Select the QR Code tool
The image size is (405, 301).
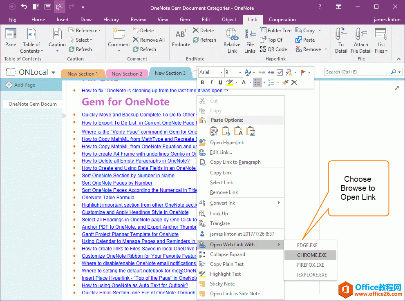274,49
